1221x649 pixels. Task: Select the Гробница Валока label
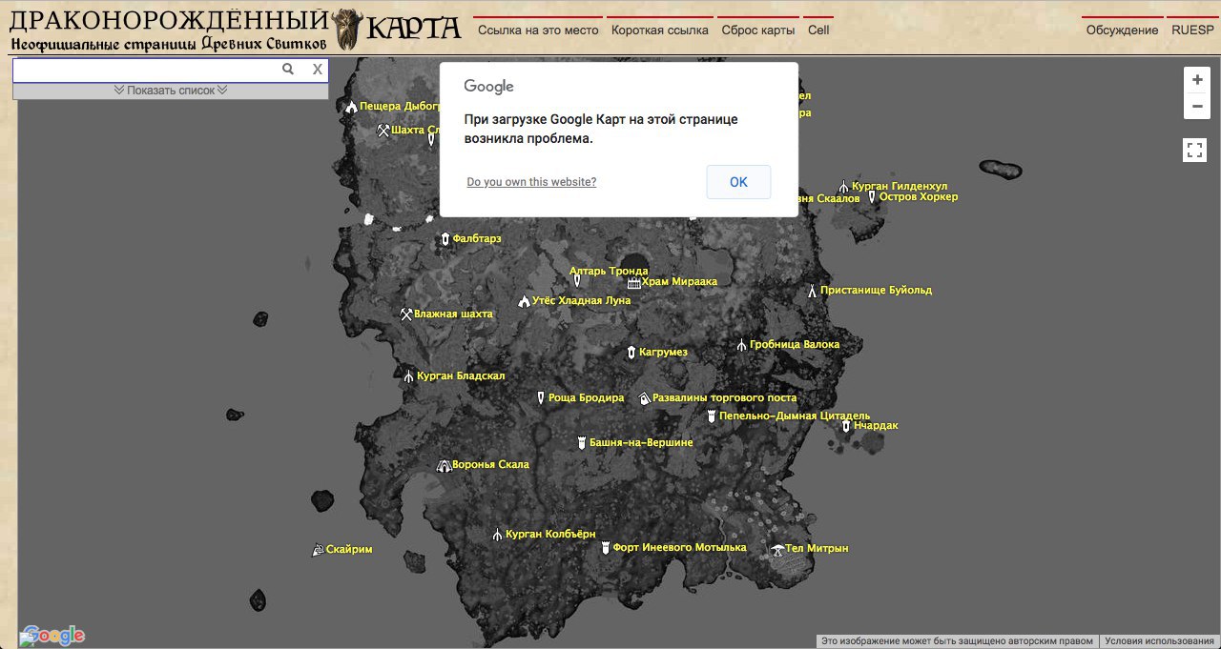click(795, 345)
